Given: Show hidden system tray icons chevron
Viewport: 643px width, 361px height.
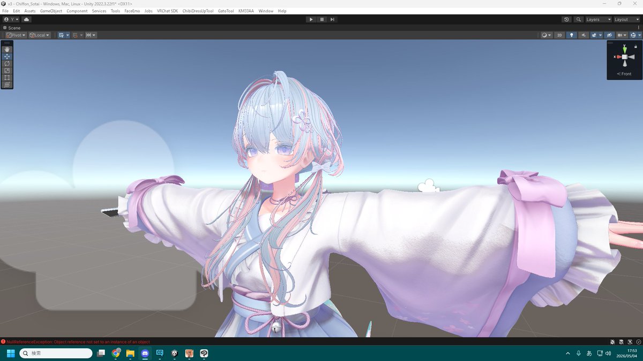Looking at the screenshot, I should pos(568,353).
